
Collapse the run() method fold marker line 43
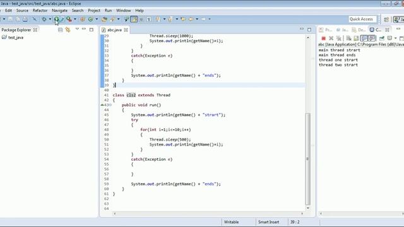coord(110,105)
